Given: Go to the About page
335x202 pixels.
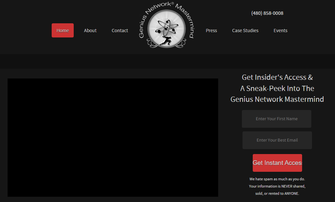Looking at the screenshot, I should point(90,31).
